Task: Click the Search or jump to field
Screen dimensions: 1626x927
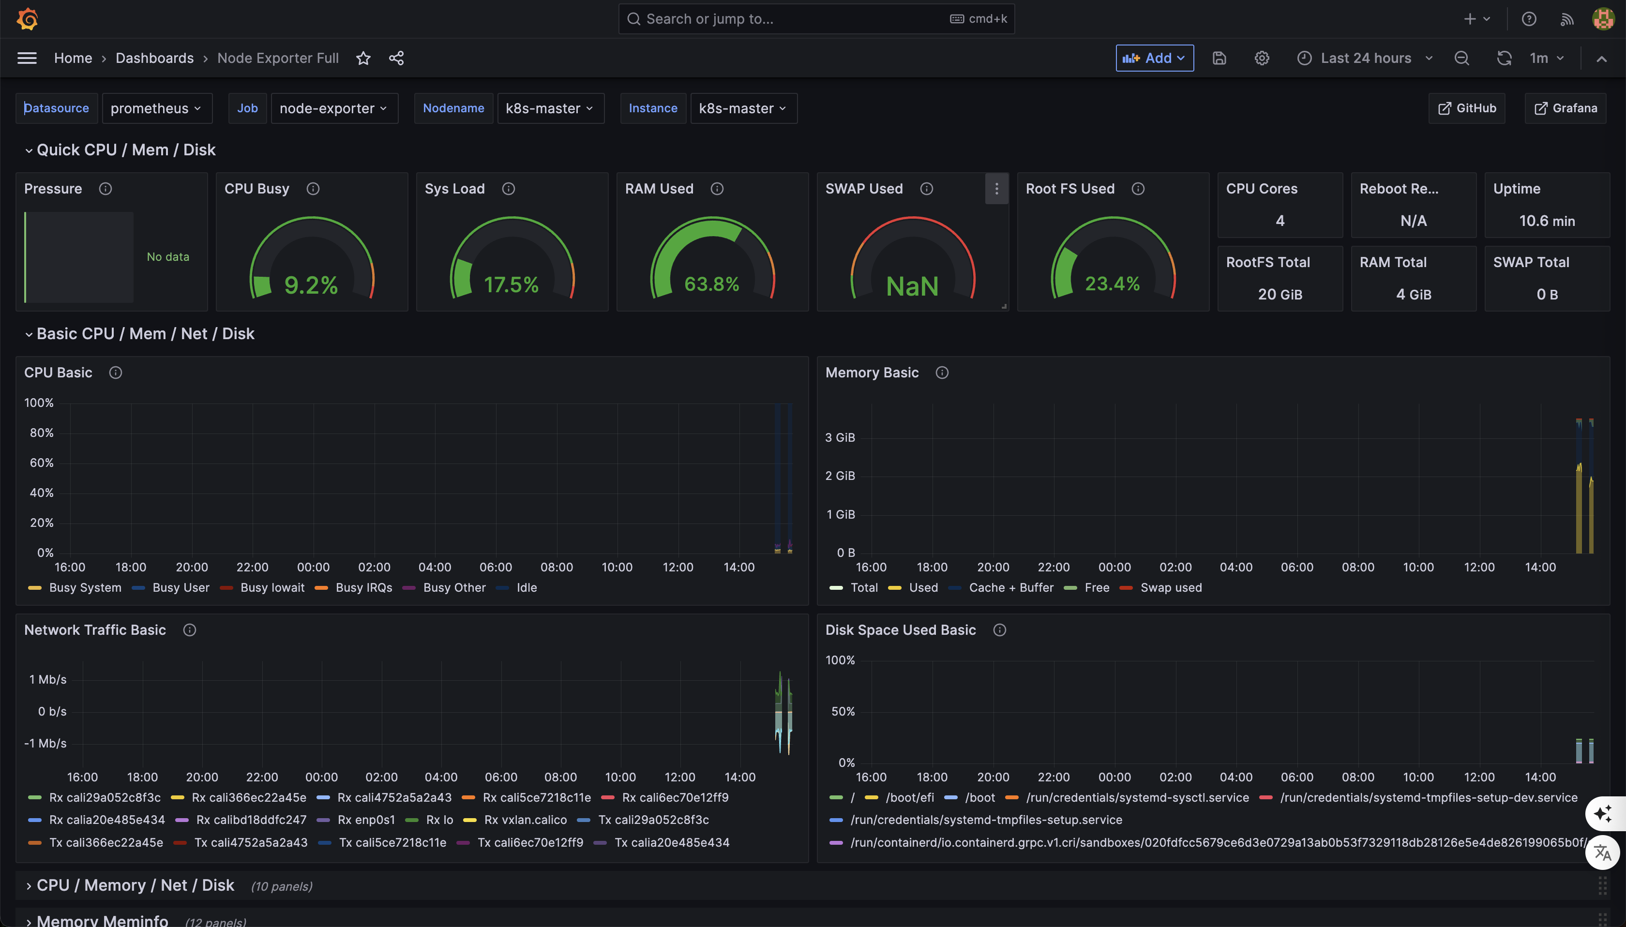Action: click(x=796, y=19)
